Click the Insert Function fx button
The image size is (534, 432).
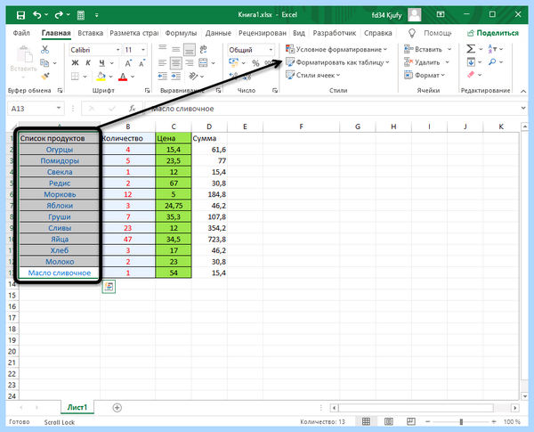[x=132, y=109]
